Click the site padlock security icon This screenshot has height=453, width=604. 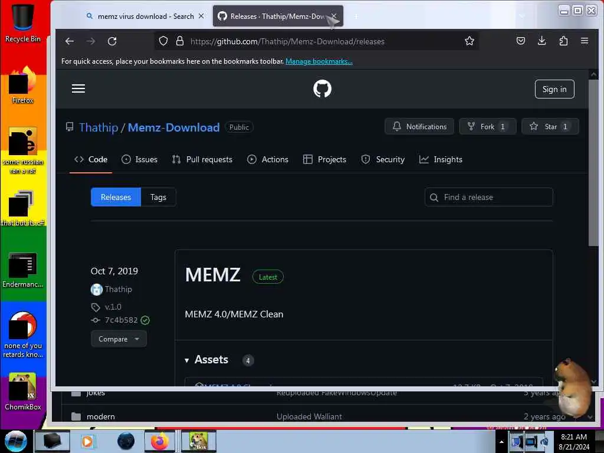click(179, 41)
